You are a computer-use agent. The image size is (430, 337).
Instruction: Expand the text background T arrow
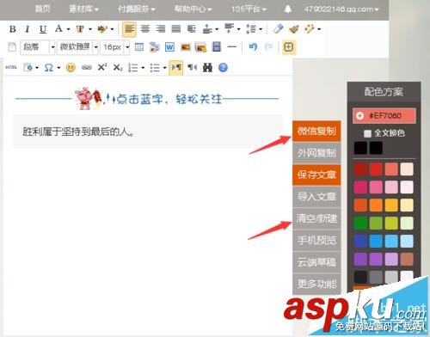pyautogui.click(x=90, y=29)
